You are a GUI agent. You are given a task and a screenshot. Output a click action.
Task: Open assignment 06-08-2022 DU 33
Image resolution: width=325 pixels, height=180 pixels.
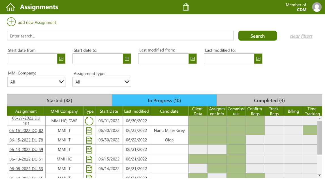[x=26, y=169]
